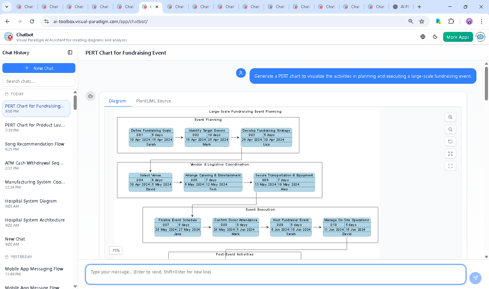This screenshot has height=289, width=489.
Task: Open the Chrome three-dot menu
Action: (x=481, y=21)
